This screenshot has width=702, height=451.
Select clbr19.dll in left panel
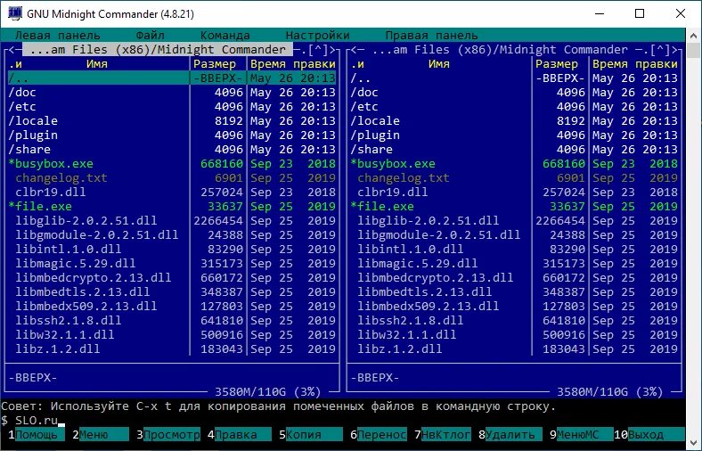coord(172,193)
